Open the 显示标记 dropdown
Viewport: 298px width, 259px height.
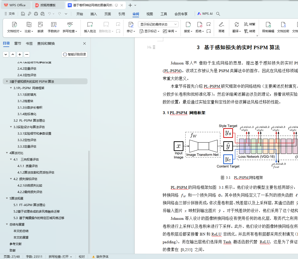point(149,31)
